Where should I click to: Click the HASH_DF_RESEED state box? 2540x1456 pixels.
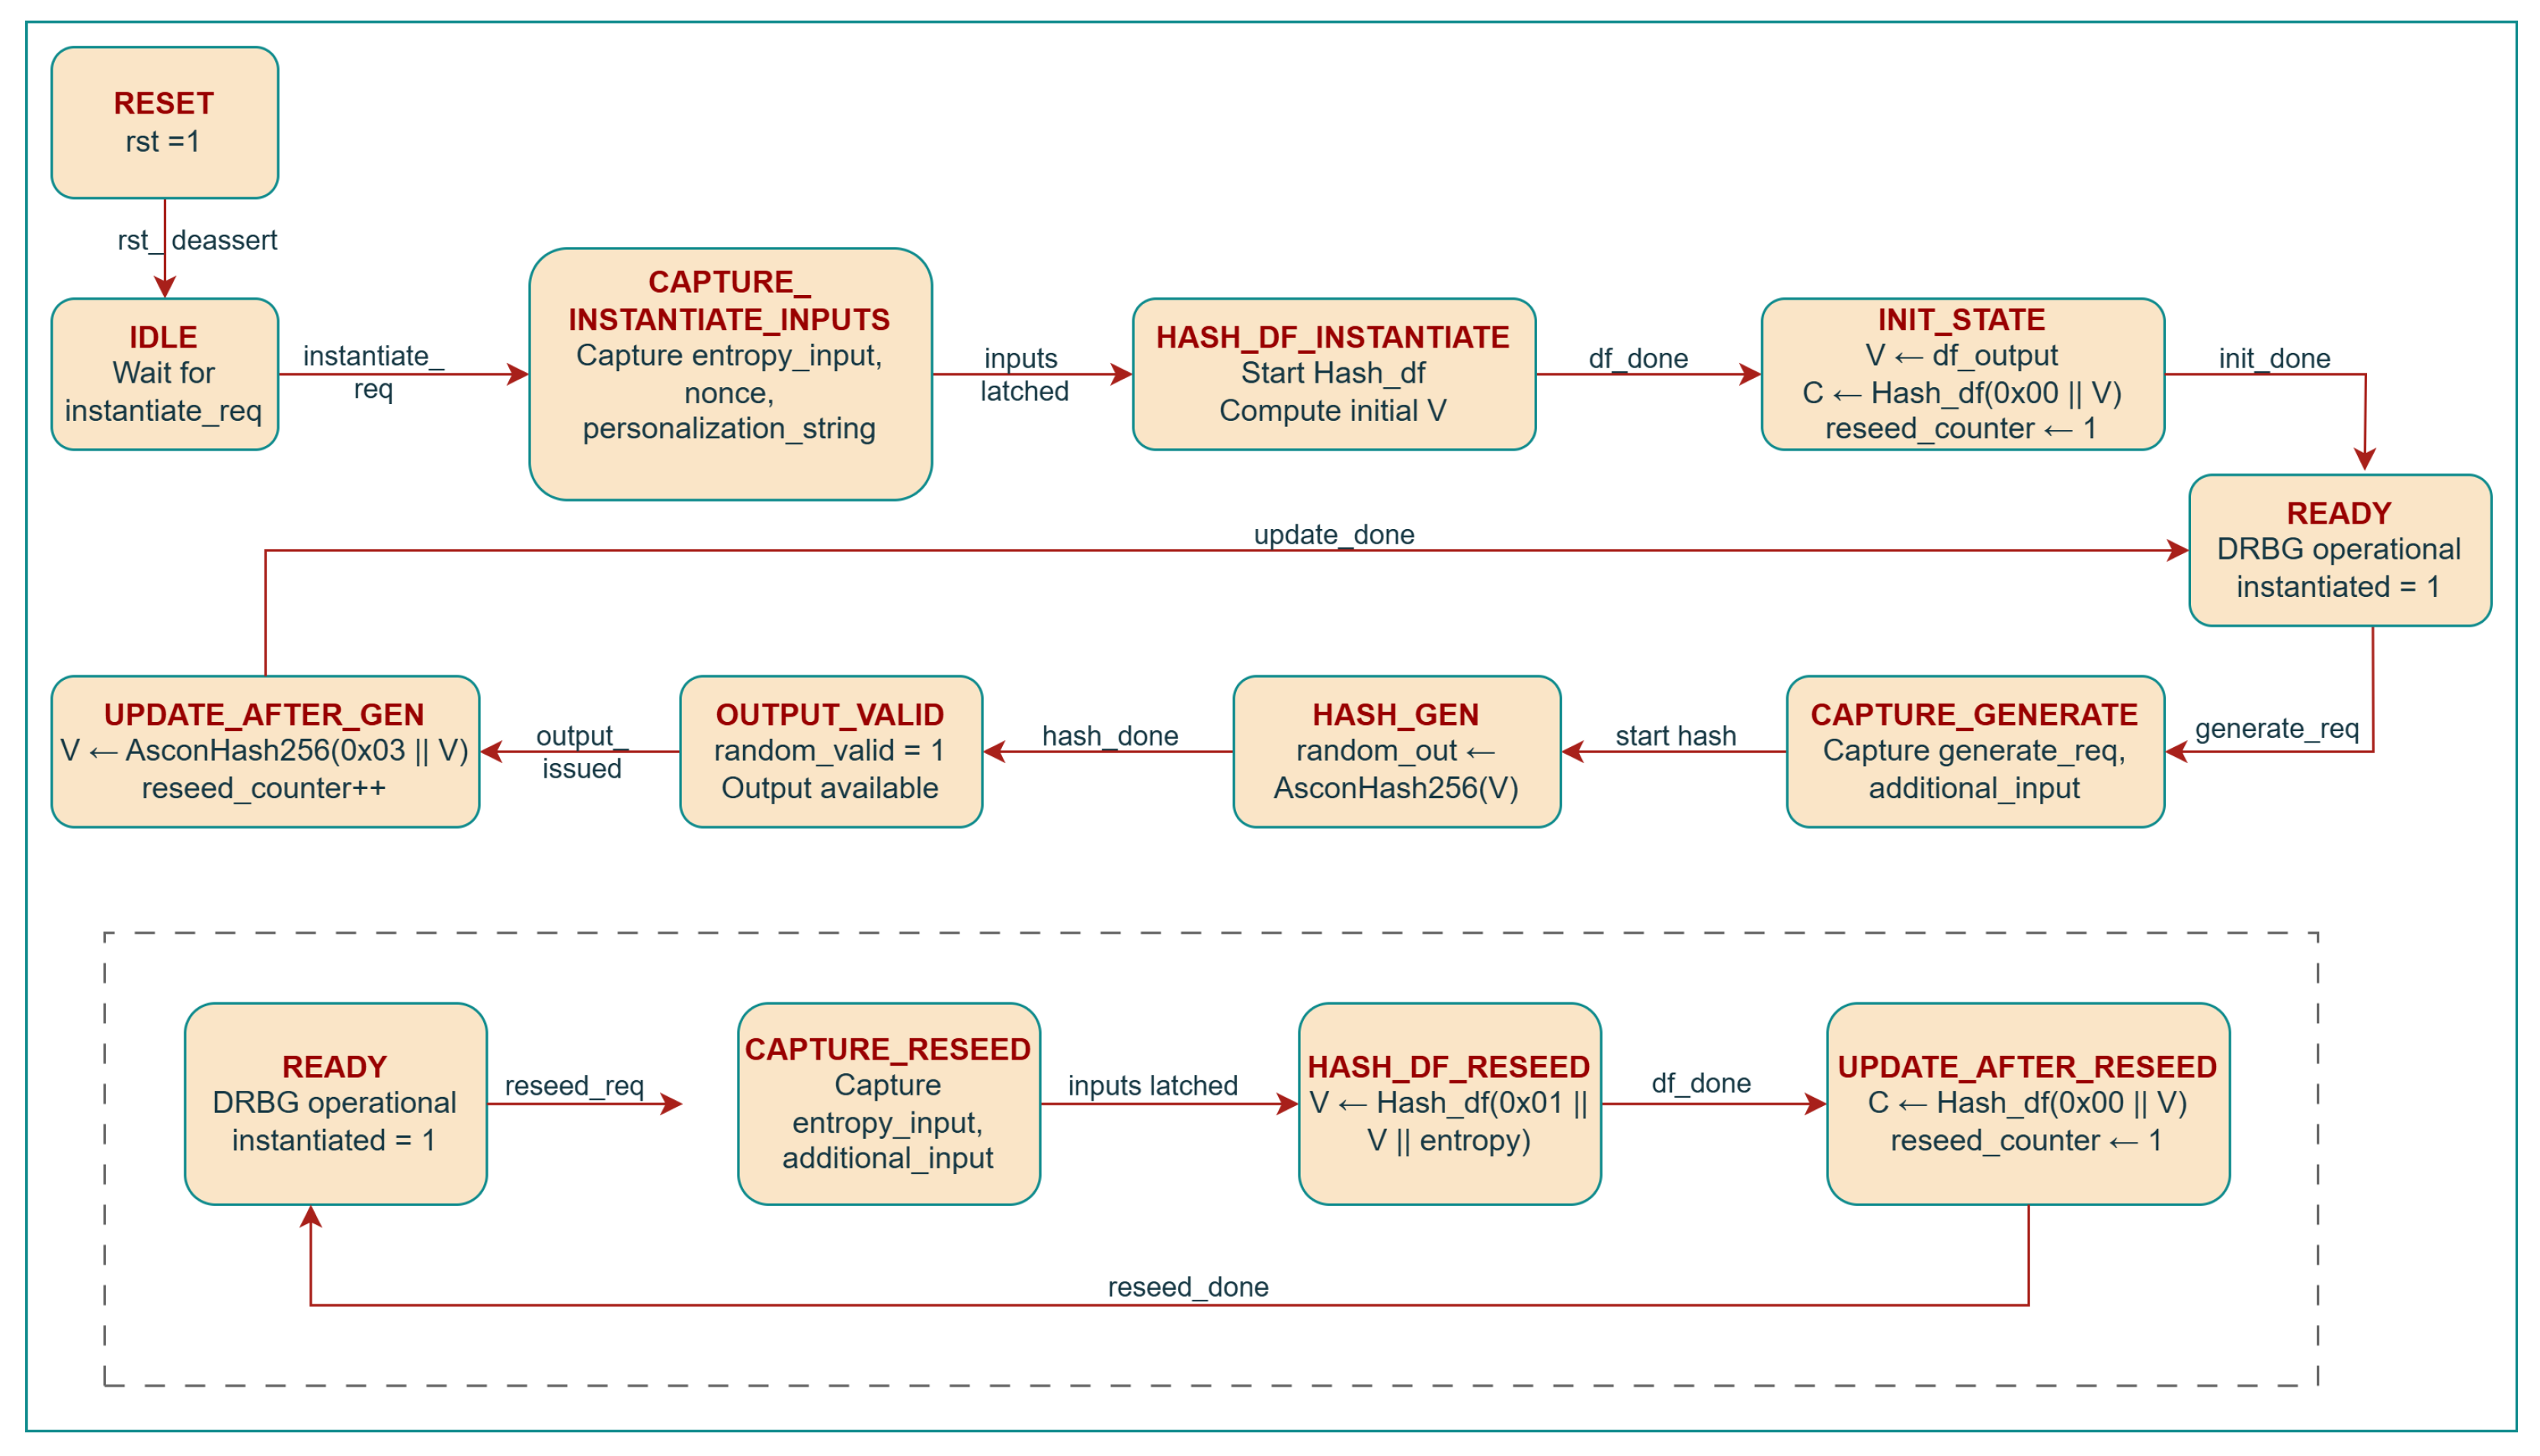tap(1450, 1104)
